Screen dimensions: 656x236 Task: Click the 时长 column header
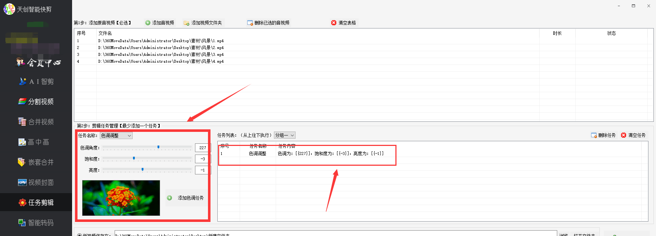tap(557, 33)
